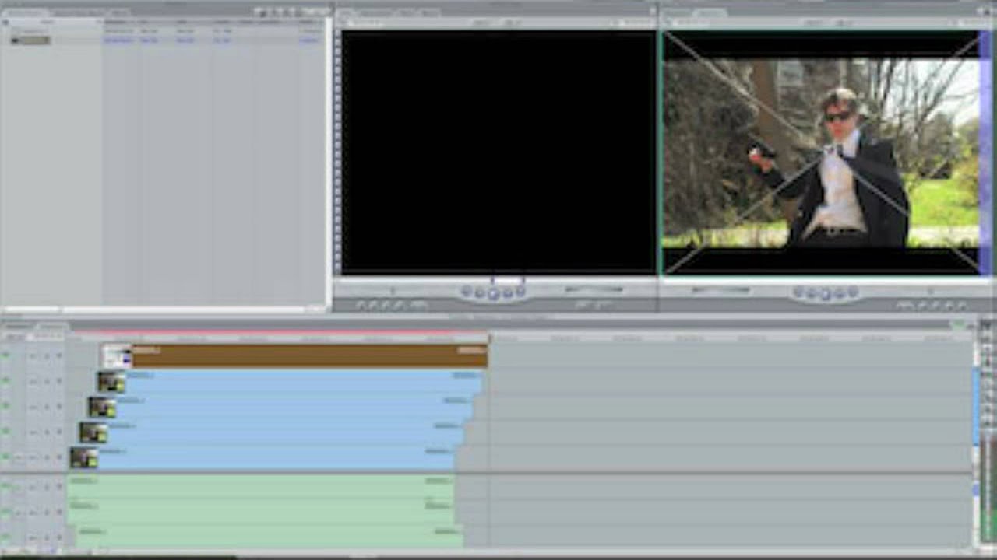Click Play in the Canvas transport controls
This screenshot has height=560, width=997.
[826, 293]
